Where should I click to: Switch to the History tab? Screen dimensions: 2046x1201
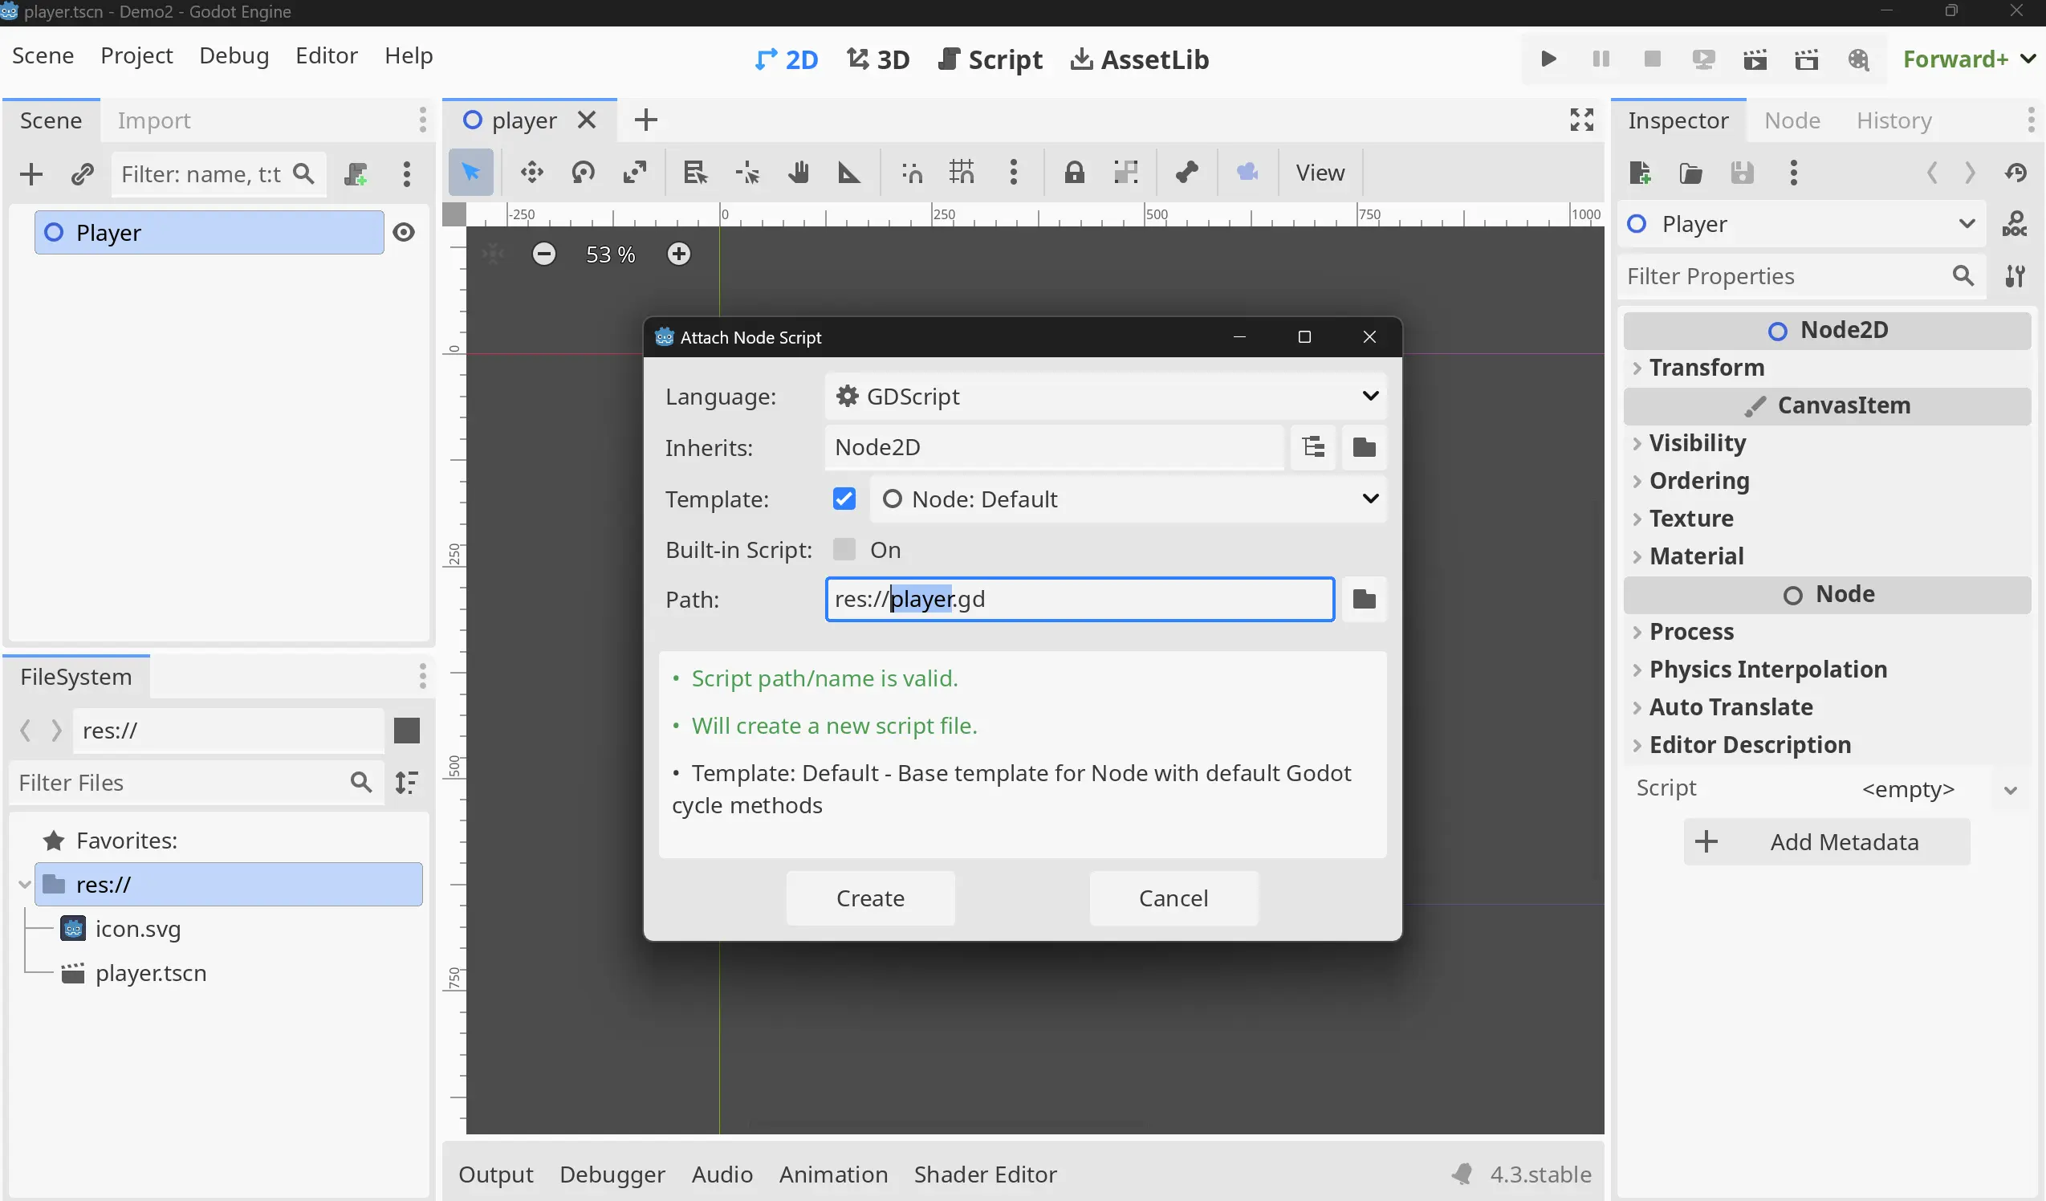point(1893,120)
